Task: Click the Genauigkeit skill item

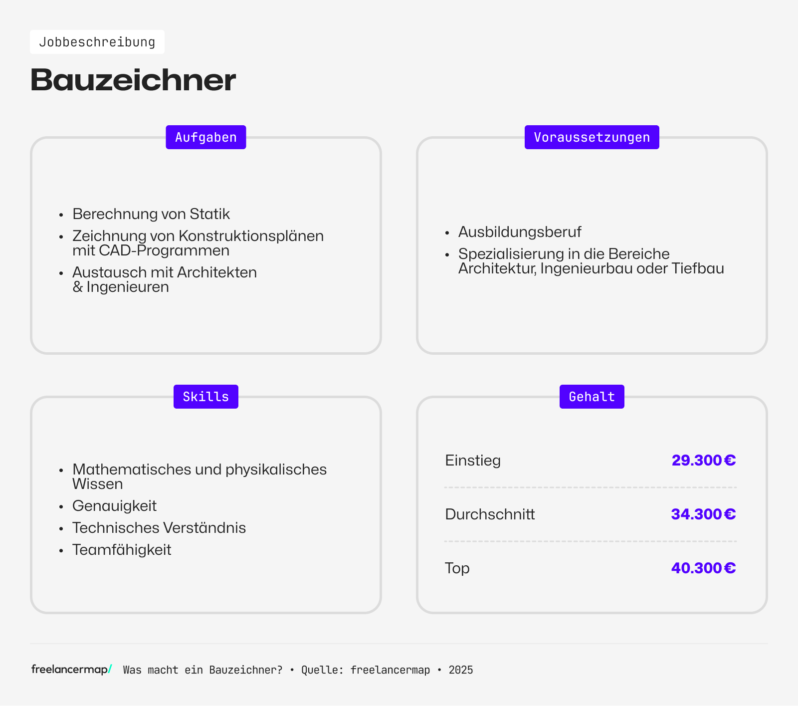Action: pos(115,506)
